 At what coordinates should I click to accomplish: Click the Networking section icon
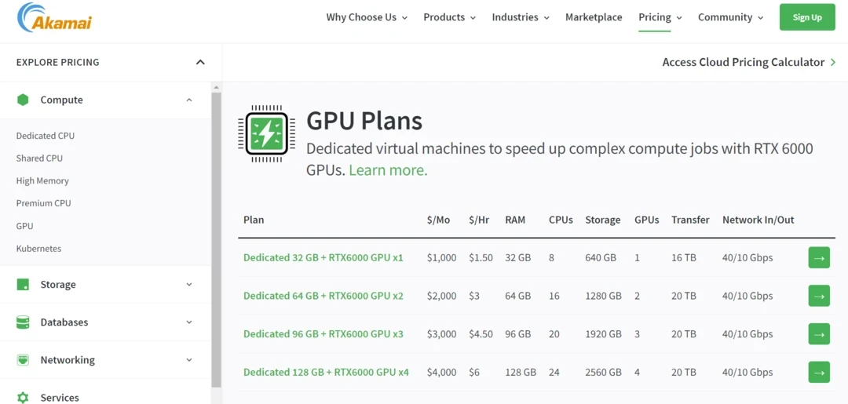(23, 360)
